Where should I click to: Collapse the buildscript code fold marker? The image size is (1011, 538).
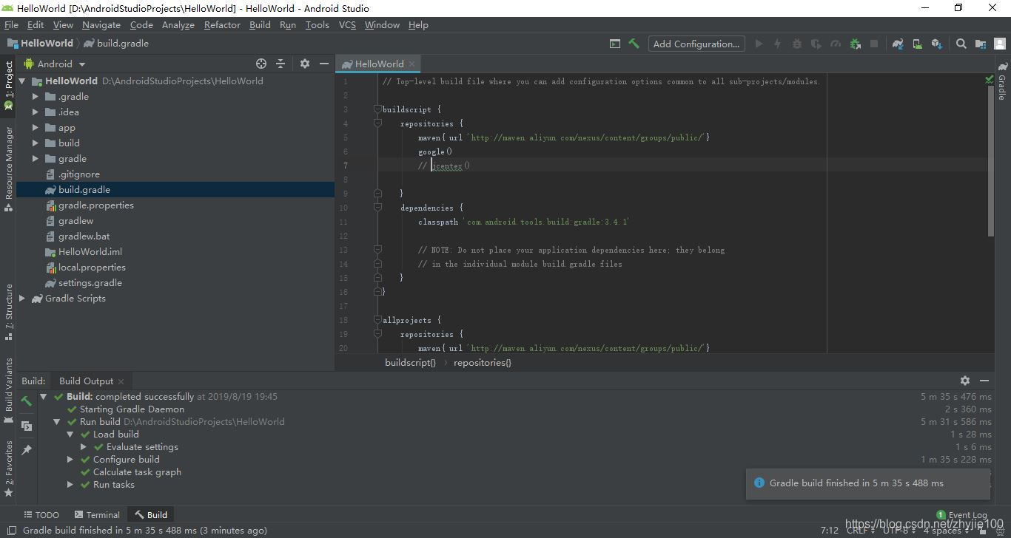377,109
